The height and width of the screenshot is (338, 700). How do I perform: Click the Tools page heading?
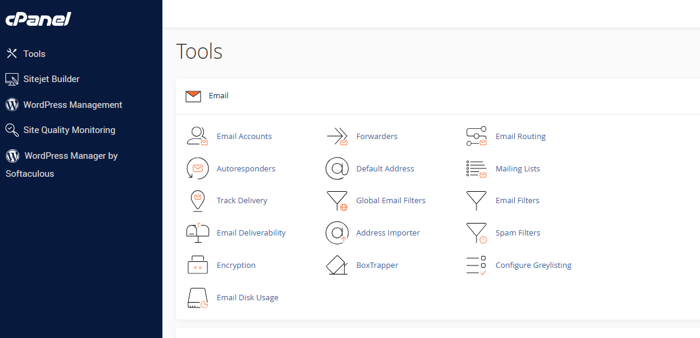click(199, 52)
